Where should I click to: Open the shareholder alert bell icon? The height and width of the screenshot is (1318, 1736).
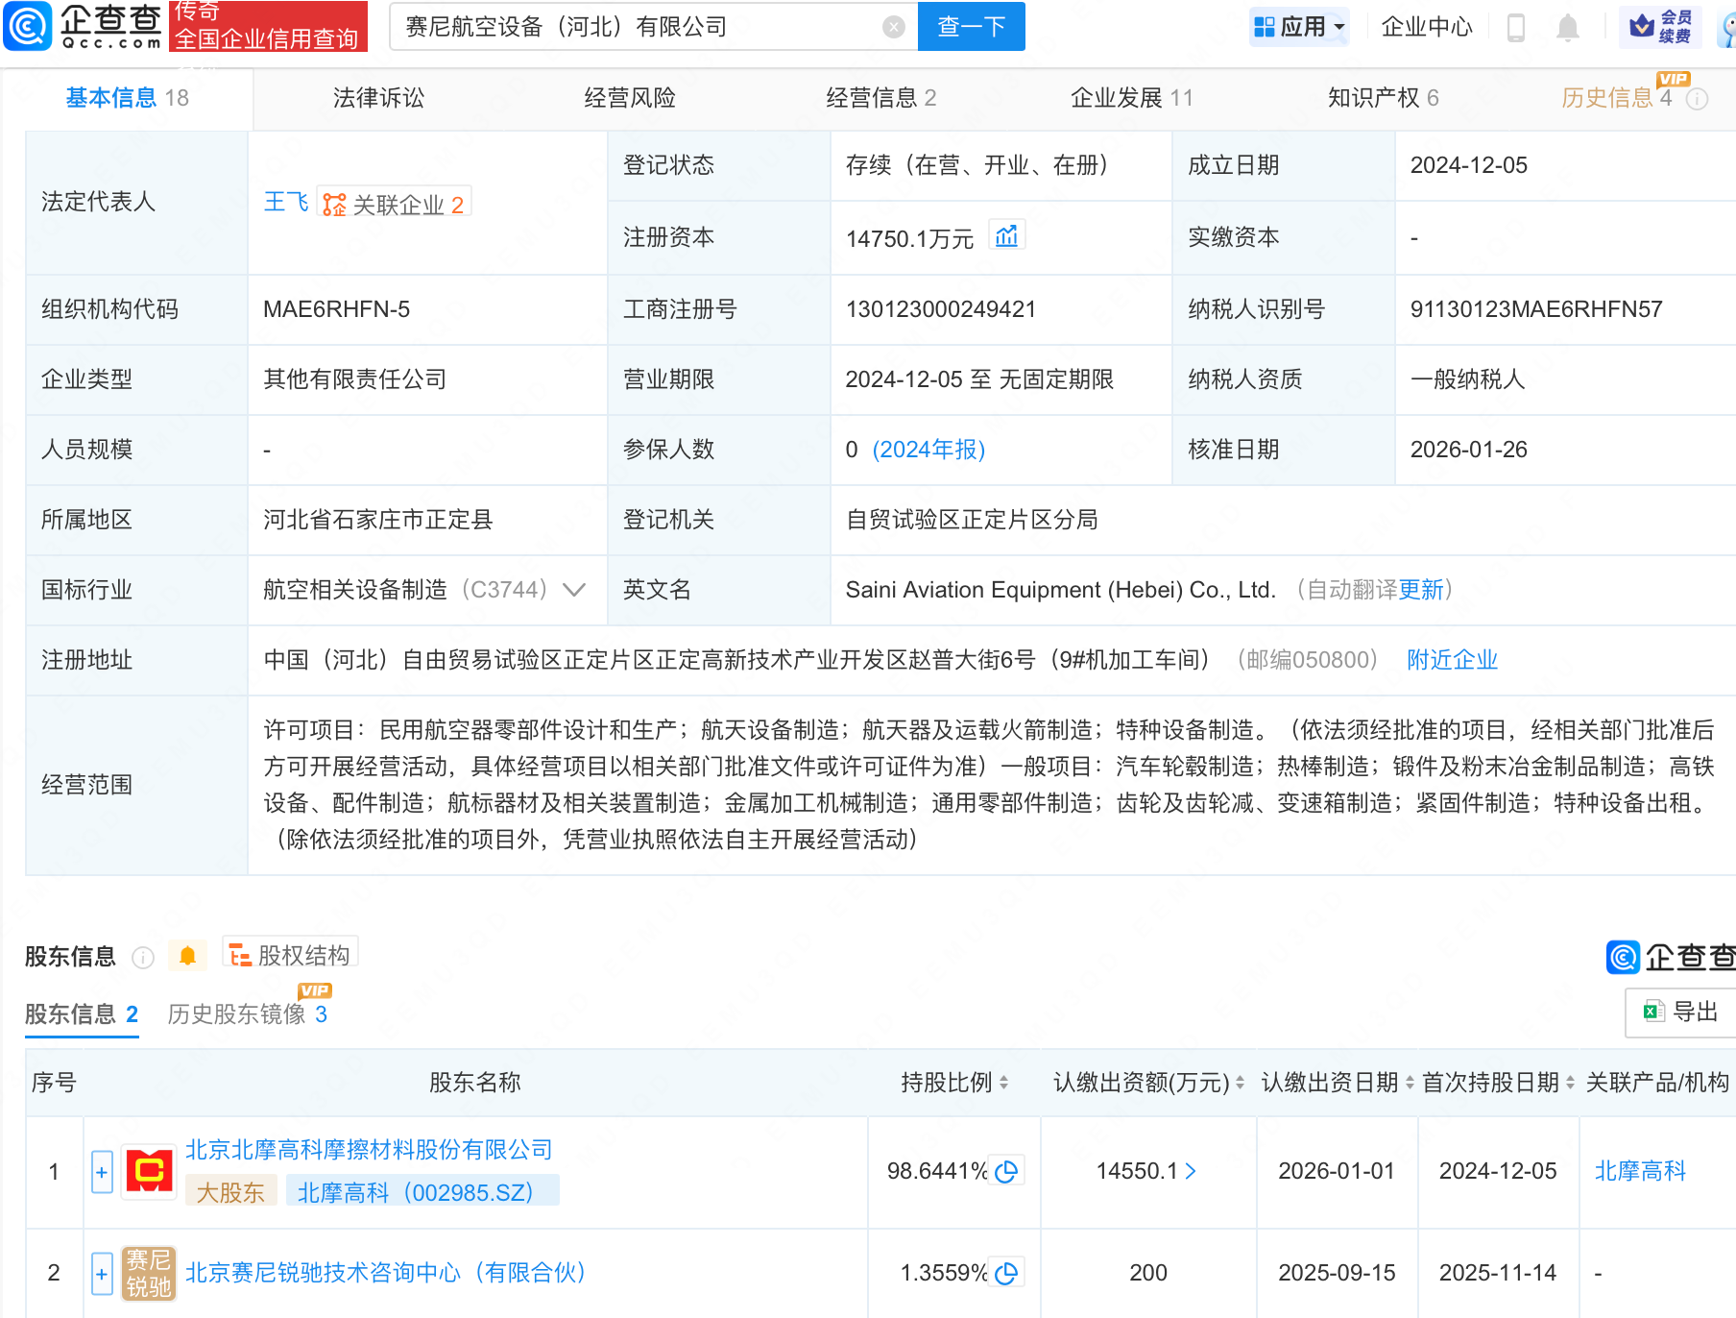coord(188,956)
